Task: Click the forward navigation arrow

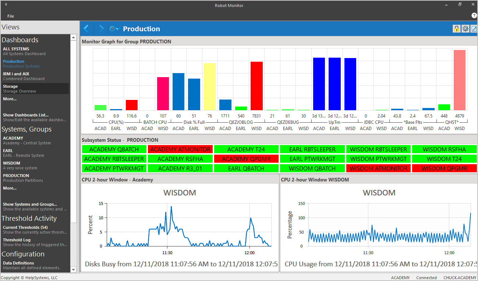Action: click(101, 29)
